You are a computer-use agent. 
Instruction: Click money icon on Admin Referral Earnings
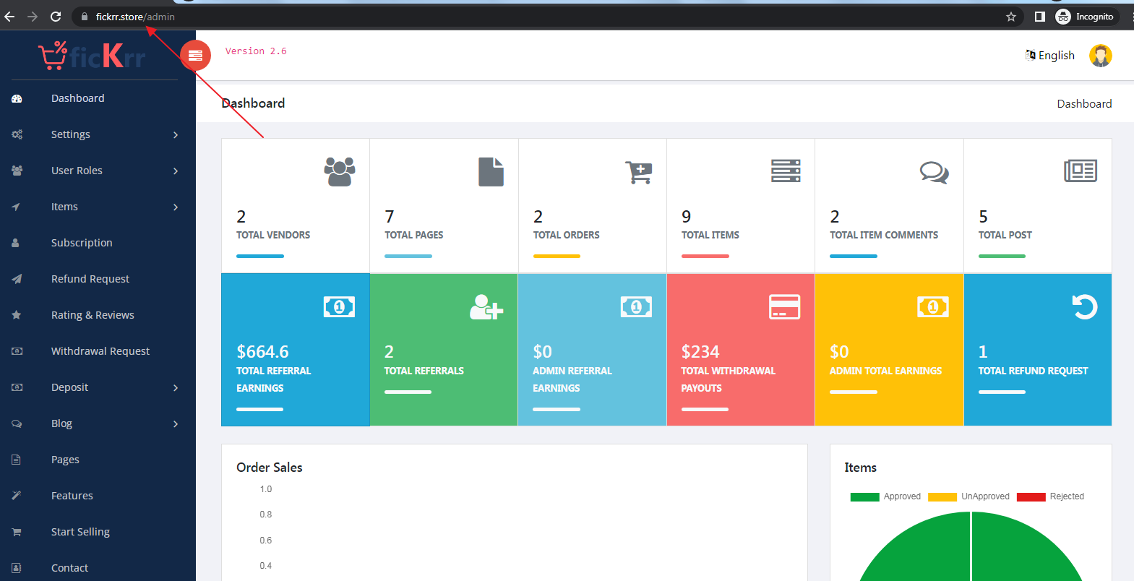(636, 307)
